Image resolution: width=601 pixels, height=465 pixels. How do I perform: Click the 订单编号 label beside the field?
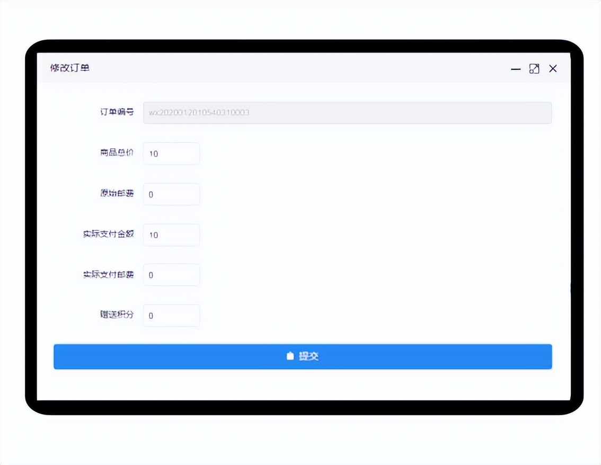tap(116, 112)
